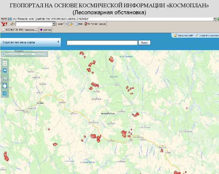
Task: Click the Add Tab button
Action: point(46,30)
